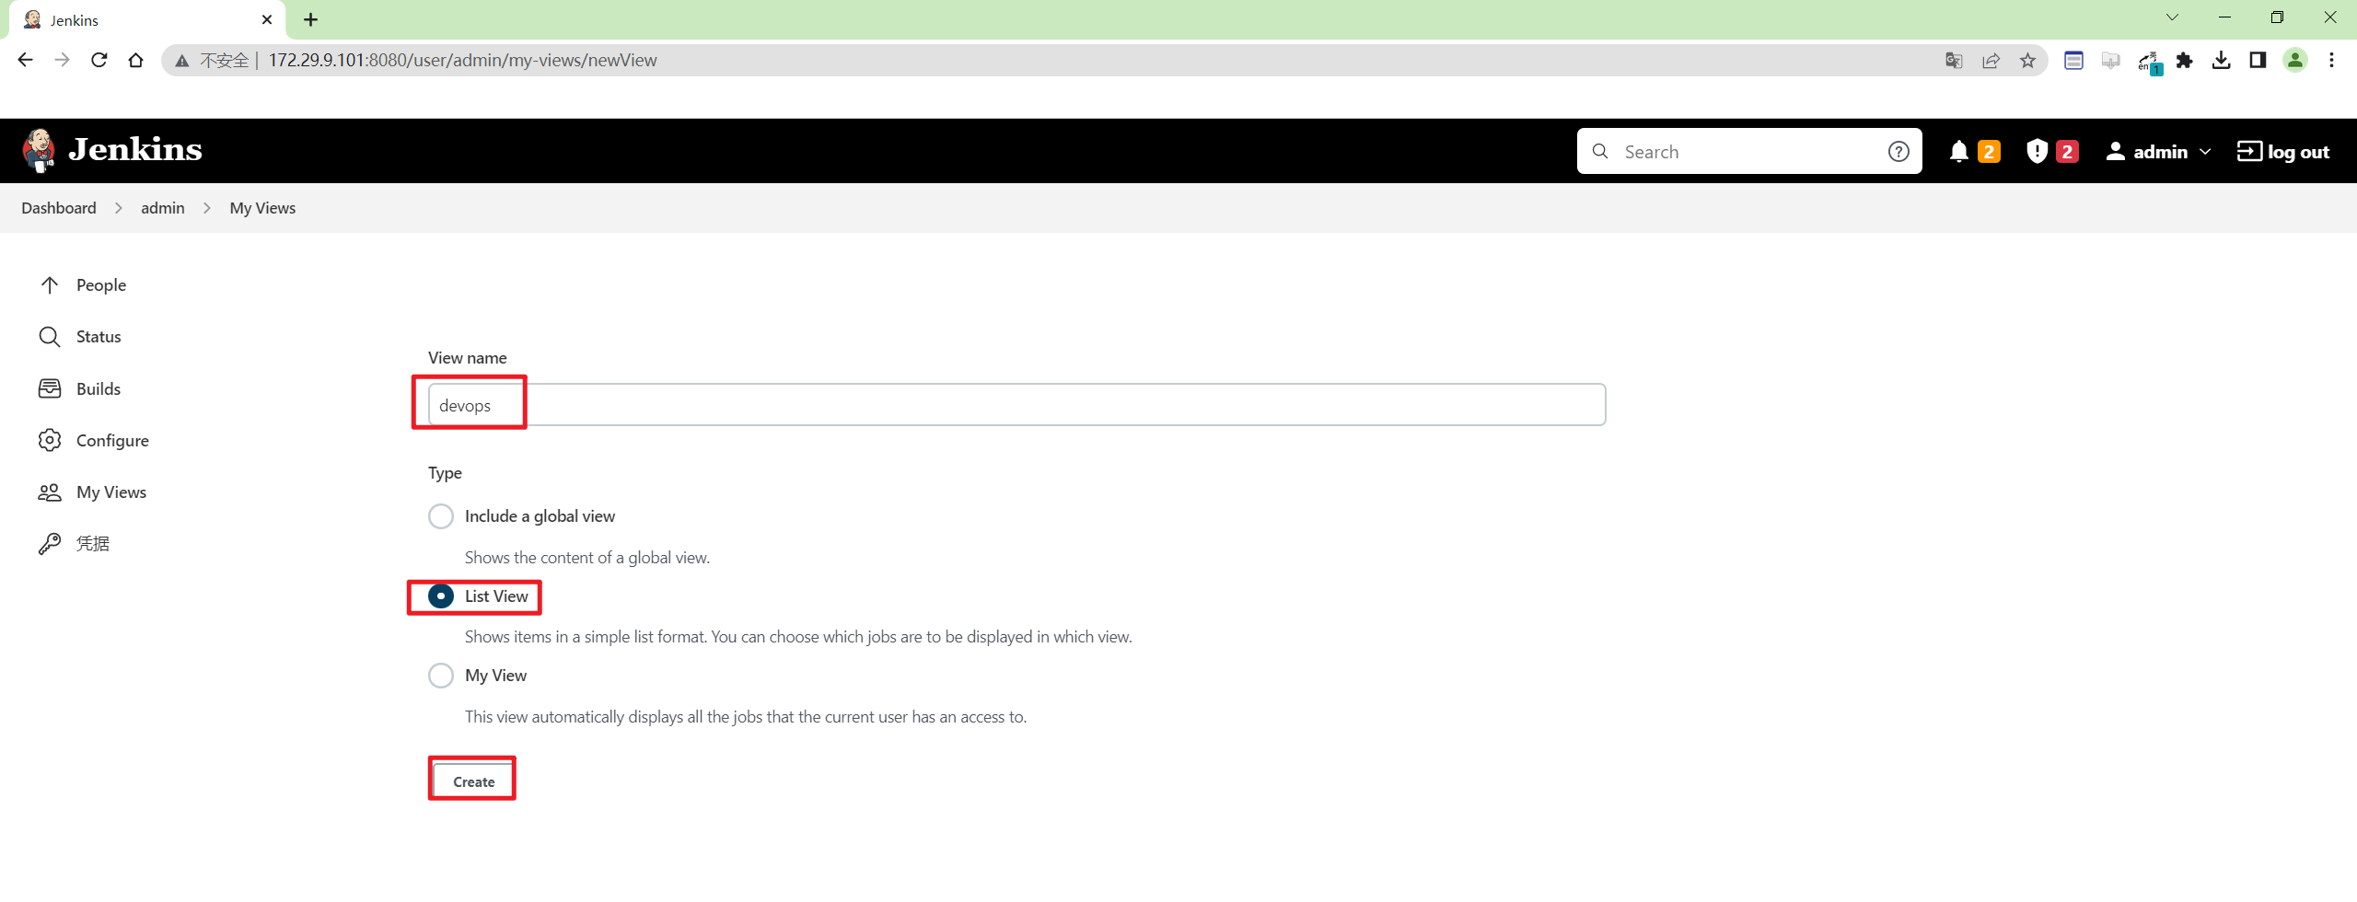Go to browser home page

(135, 60)
